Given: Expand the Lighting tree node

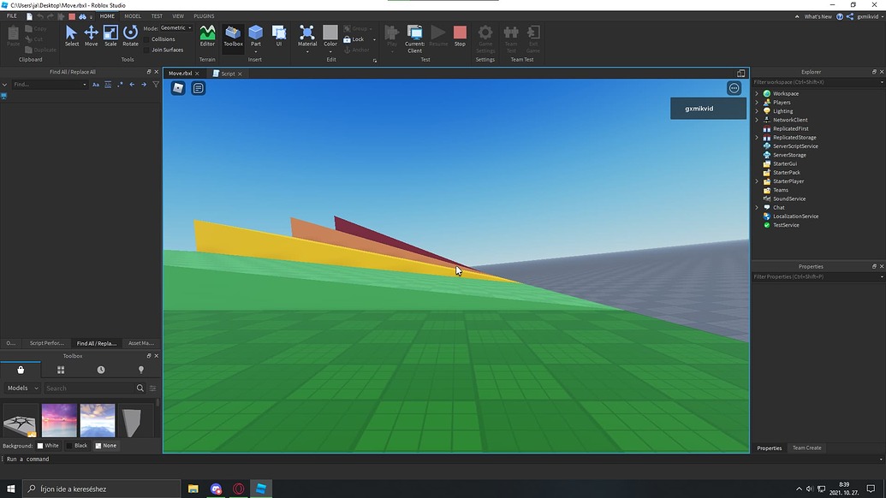Looking at the screenshot, I should pos(758,111).
